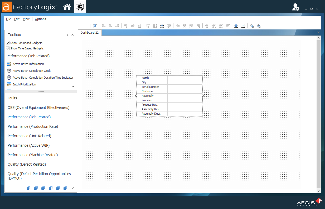Open the Faults category
The width and height of the screenshot is (325, 209).
click(x=12, y=98)
